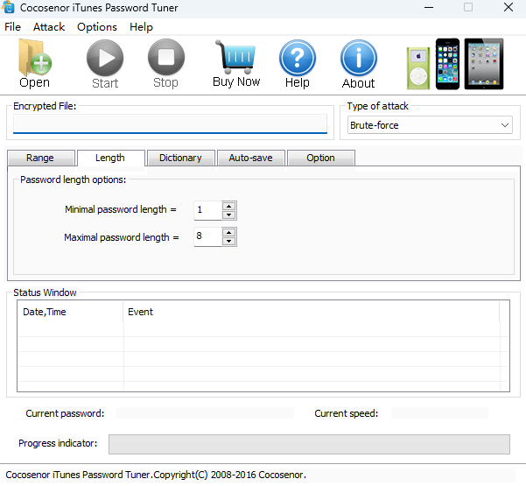The image size is (526, 486).
Task: Switch to the Range tab
Action: click(x=40, y=158)
